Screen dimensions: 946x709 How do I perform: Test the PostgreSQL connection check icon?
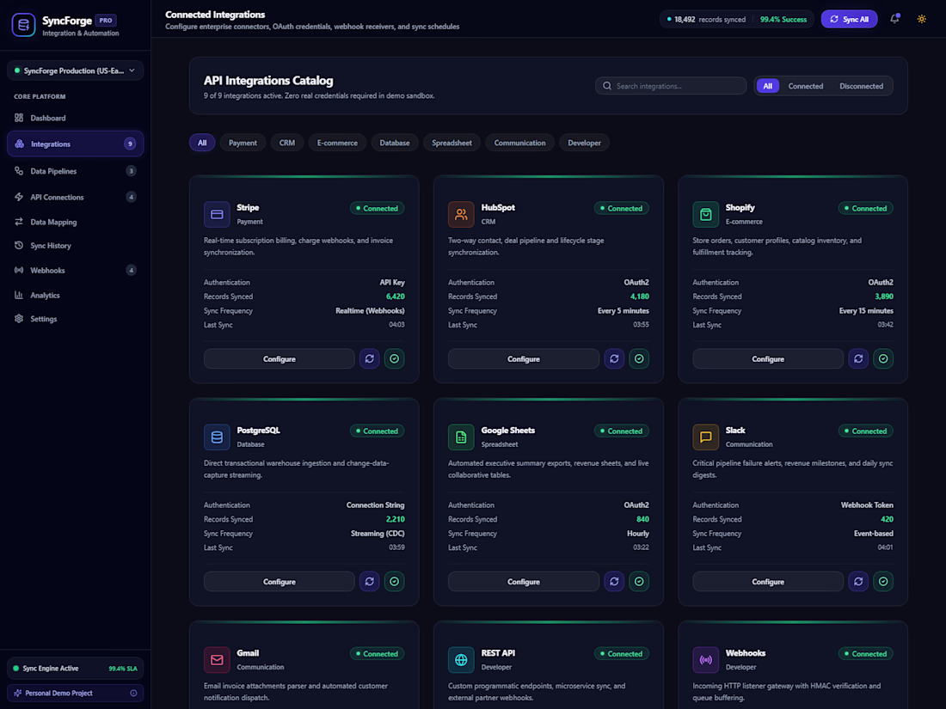394,582
